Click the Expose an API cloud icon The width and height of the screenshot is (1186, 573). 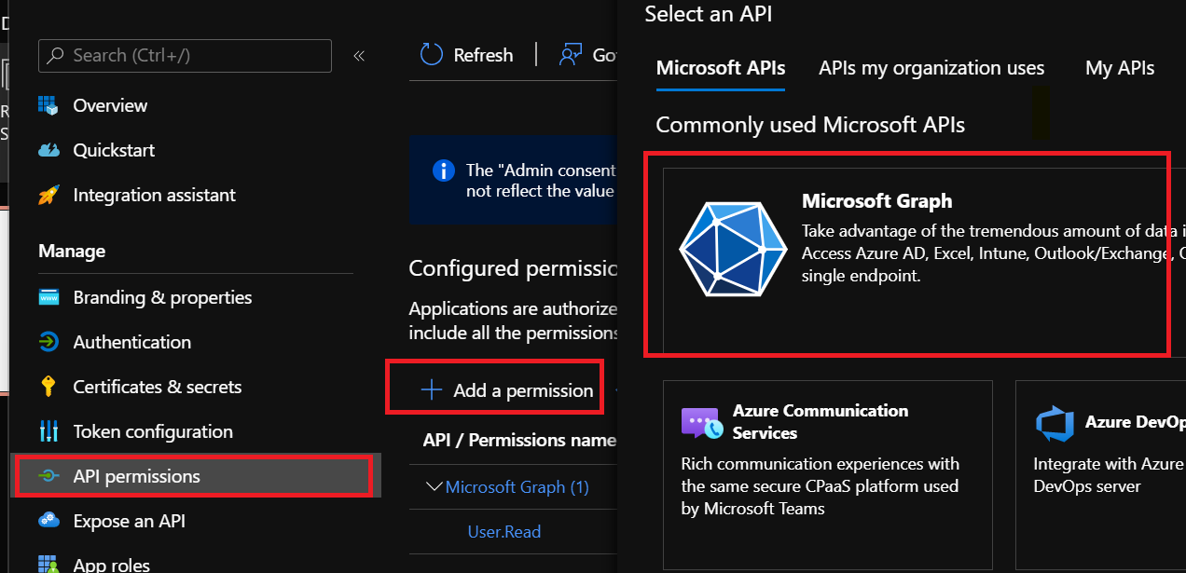tap(48, 521)
